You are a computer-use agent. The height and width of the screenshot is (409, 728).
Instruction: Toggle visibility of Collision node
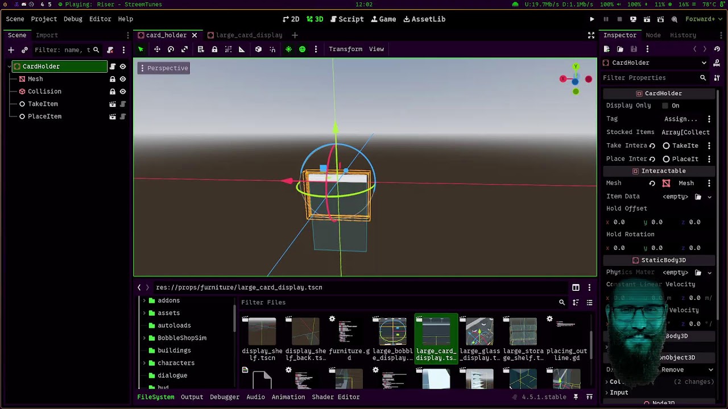(x=122, y=91)
